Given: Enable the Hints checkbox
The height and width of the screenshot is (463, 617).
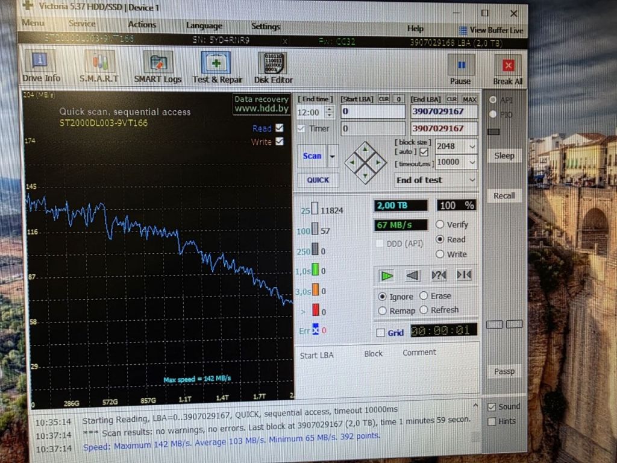Looking at the screenshot, I should 492,421.
